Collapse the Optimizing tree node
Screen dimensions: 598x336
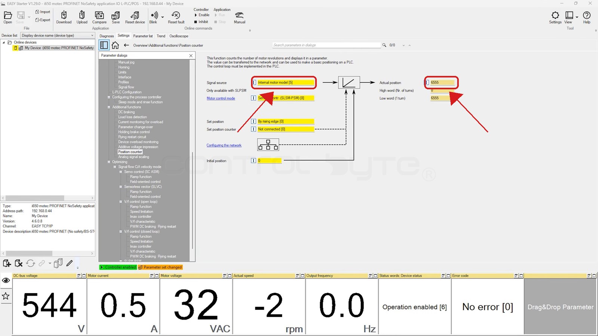pos(109,162)
